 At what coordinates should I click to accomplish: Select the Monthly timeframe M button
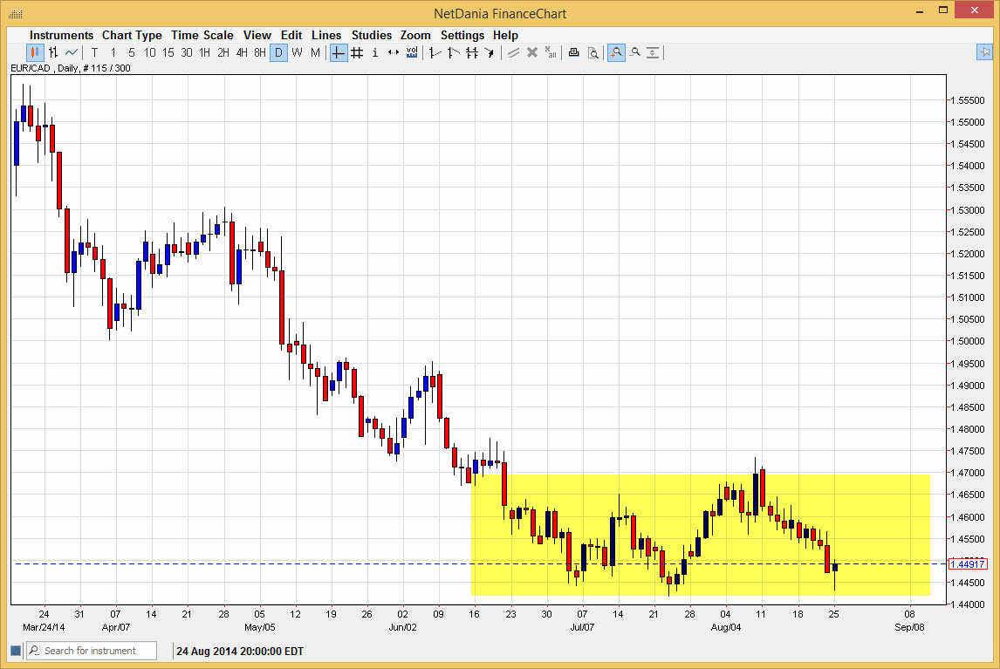tap(315, 52)
